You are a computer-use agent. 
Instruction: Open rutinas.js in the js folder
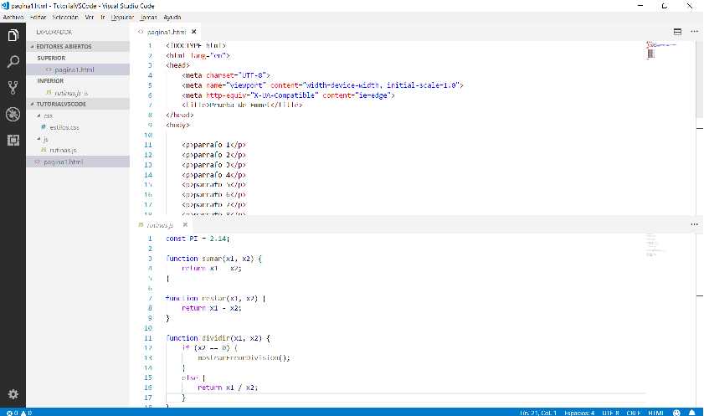(x=78, y=150)
